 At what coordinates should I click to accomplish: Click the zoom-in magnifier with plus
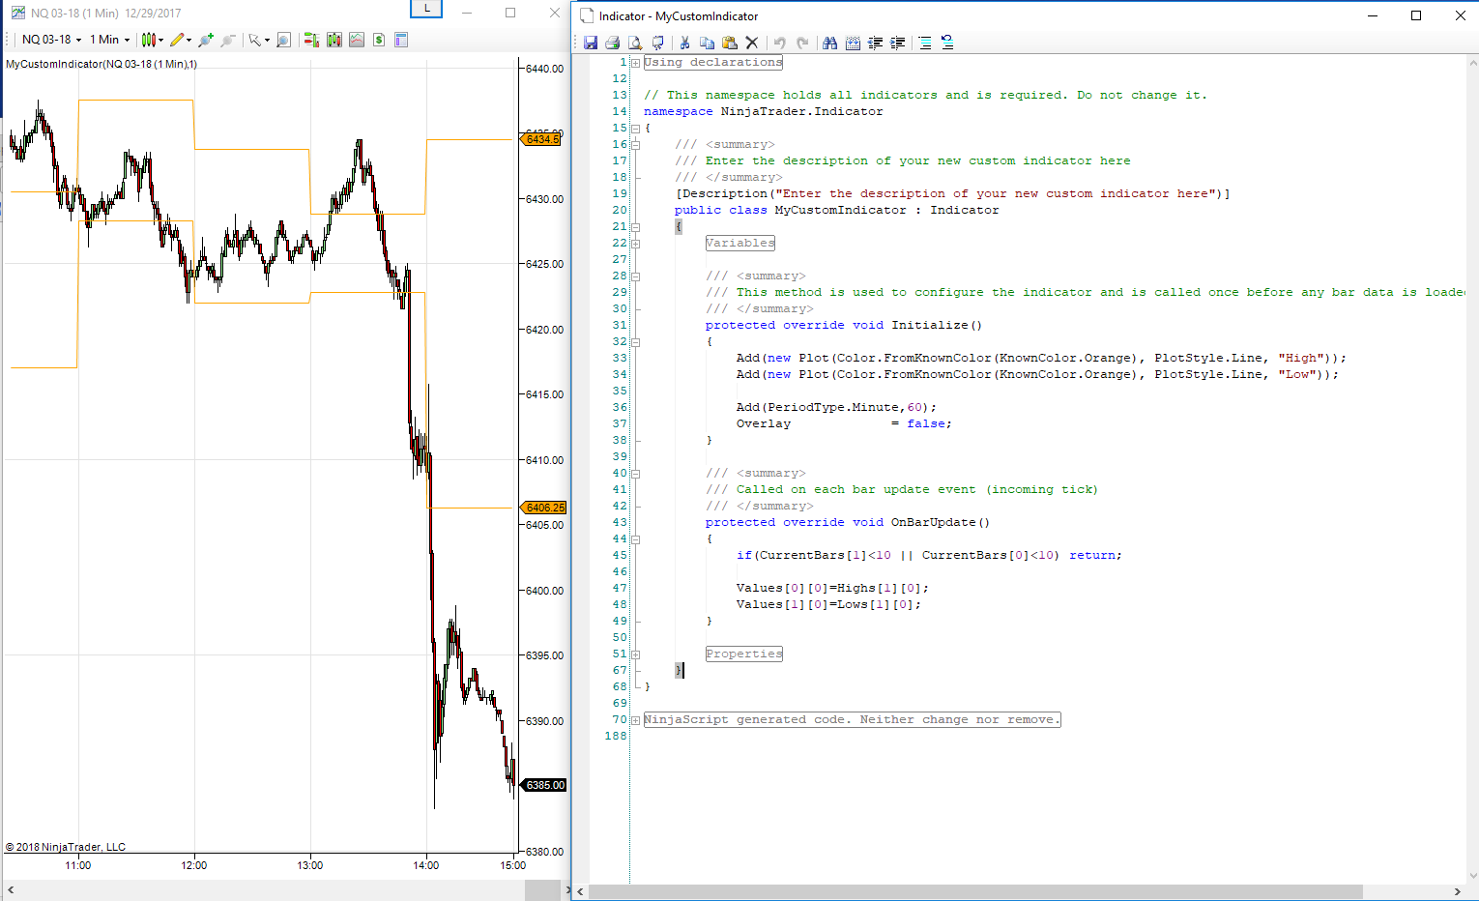point(205,40)
